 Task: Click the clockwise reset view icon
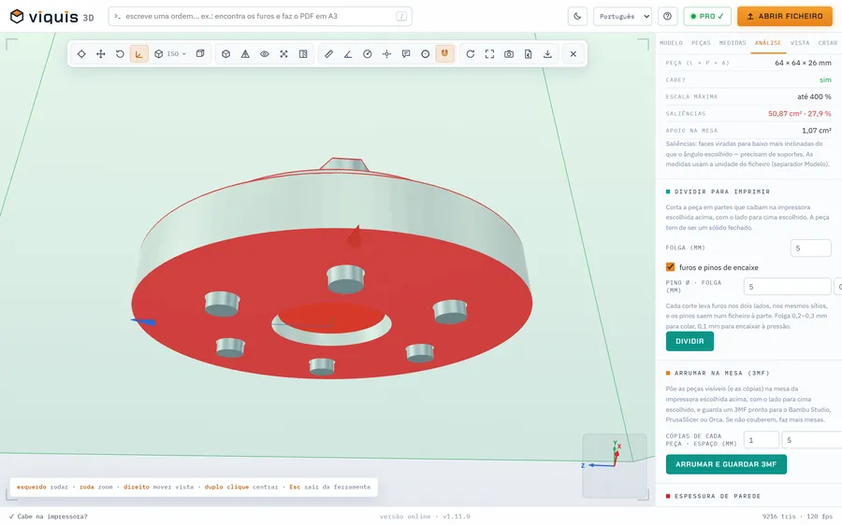471,53
